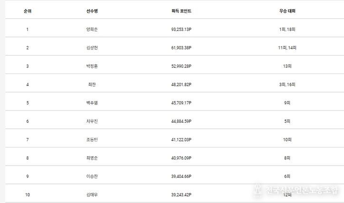Image resolution: width=344 pixels, height=203 pixels.
Task: Select player name 김태우 in rank 10
Action: 92,195
